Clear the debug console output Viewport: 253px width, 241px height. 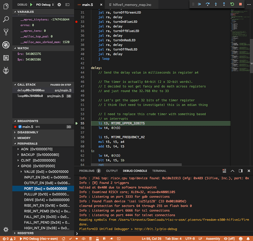(x=224, y=171)
